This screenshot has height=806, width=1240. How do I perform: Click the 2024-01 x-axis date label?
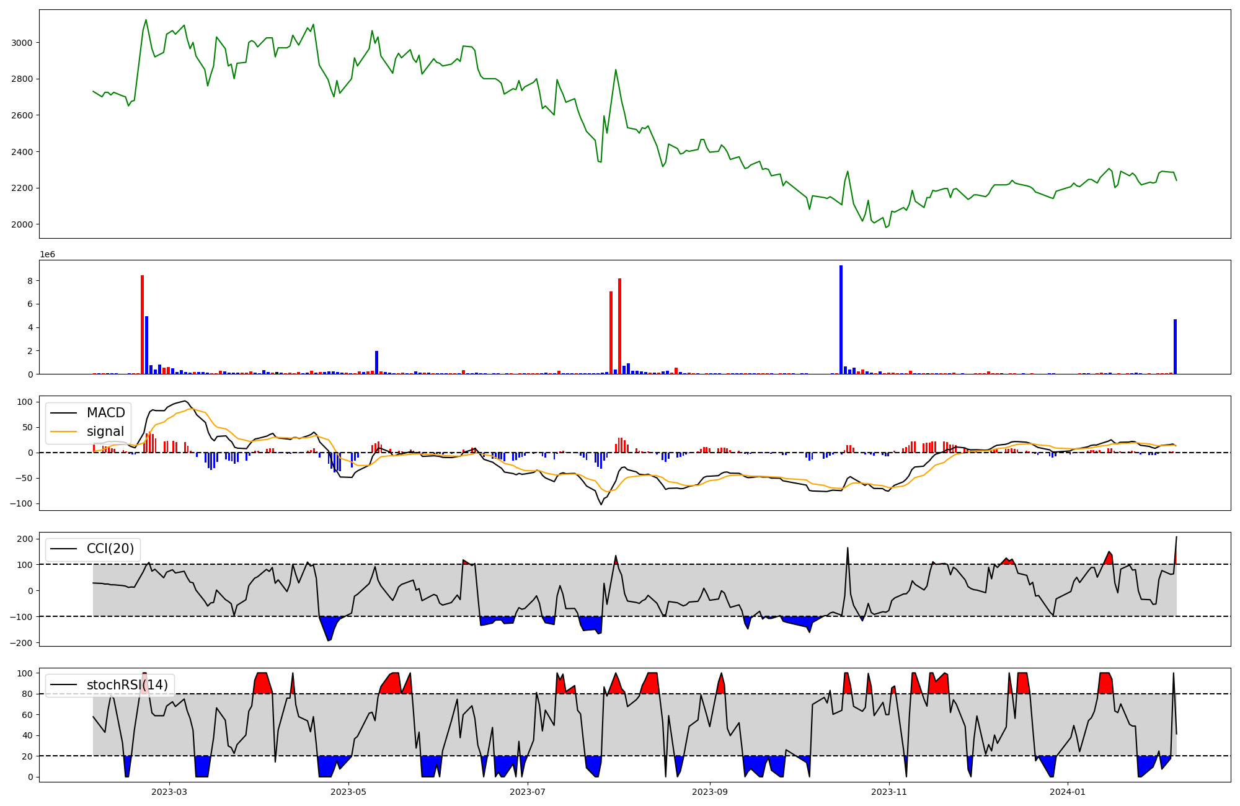(x=1068, y=792)
